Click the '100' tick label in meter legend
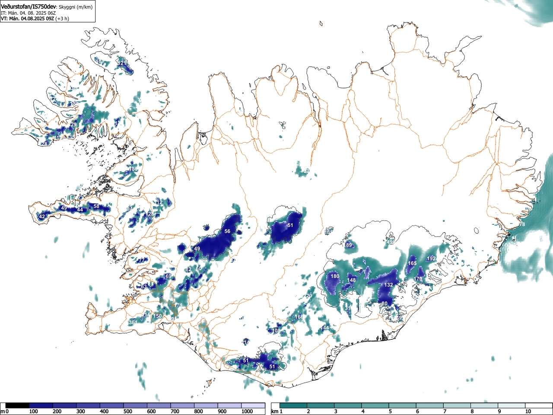Image resolution: width=553 pixels, height=415 pixels. (x=33, y=412)
